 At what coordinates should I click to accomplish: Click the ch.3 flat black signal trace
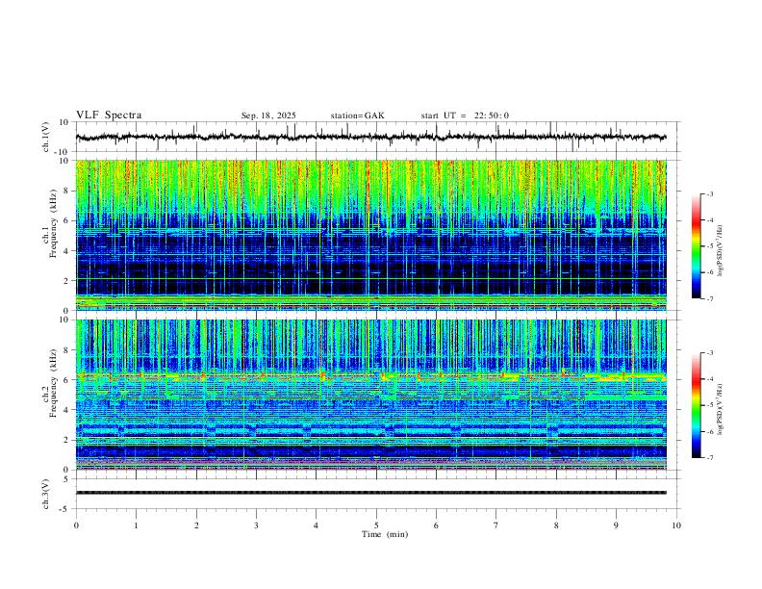pyautogui.click(x=370, y=493)
